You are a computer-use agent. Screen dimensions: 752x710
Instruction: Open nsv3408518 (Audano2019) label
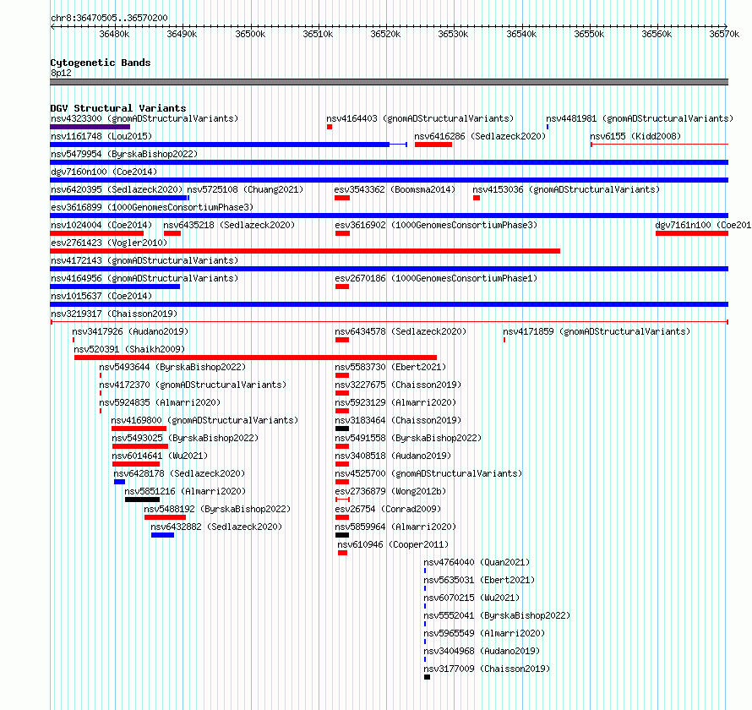tap(393, 456)
